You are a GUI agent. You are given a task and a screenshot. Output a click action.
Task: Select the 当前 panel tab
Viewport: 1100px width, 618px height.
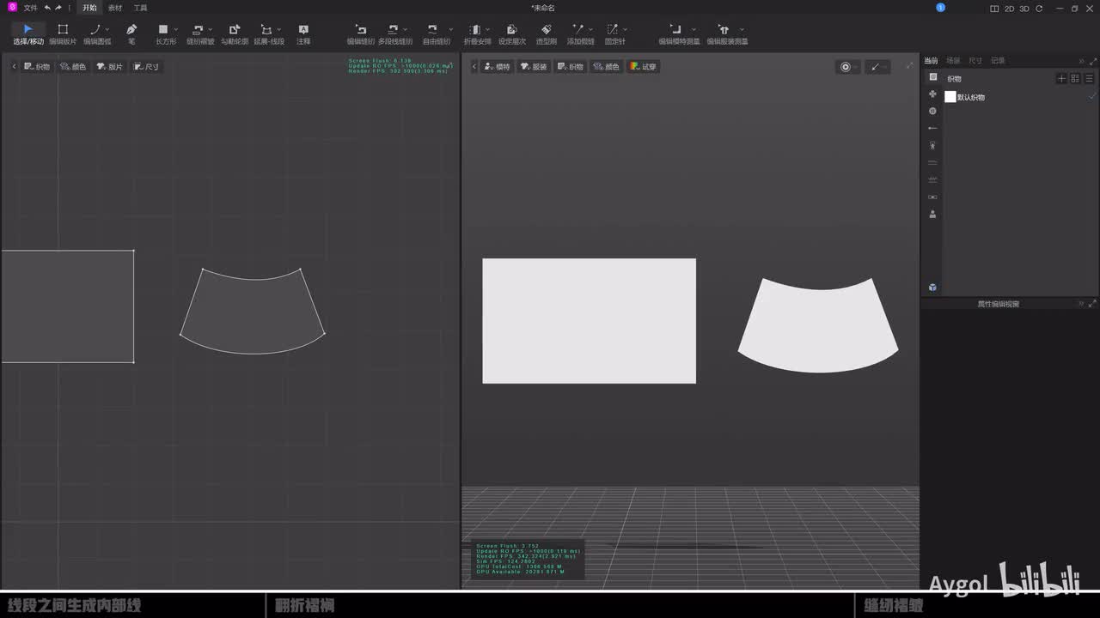click(931, 61)
